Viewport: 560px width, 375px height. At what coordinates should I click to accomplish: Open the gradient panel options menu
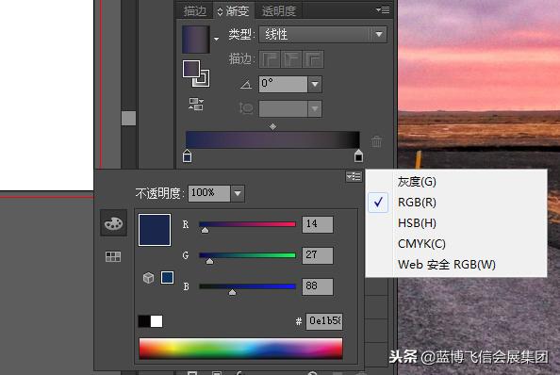(383, 10)
